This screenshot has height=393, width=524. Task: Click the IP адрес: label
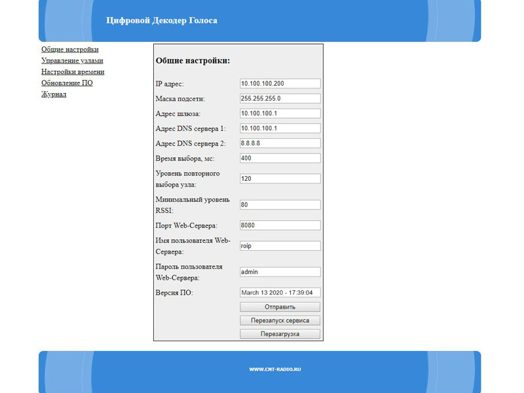[170, 84]
